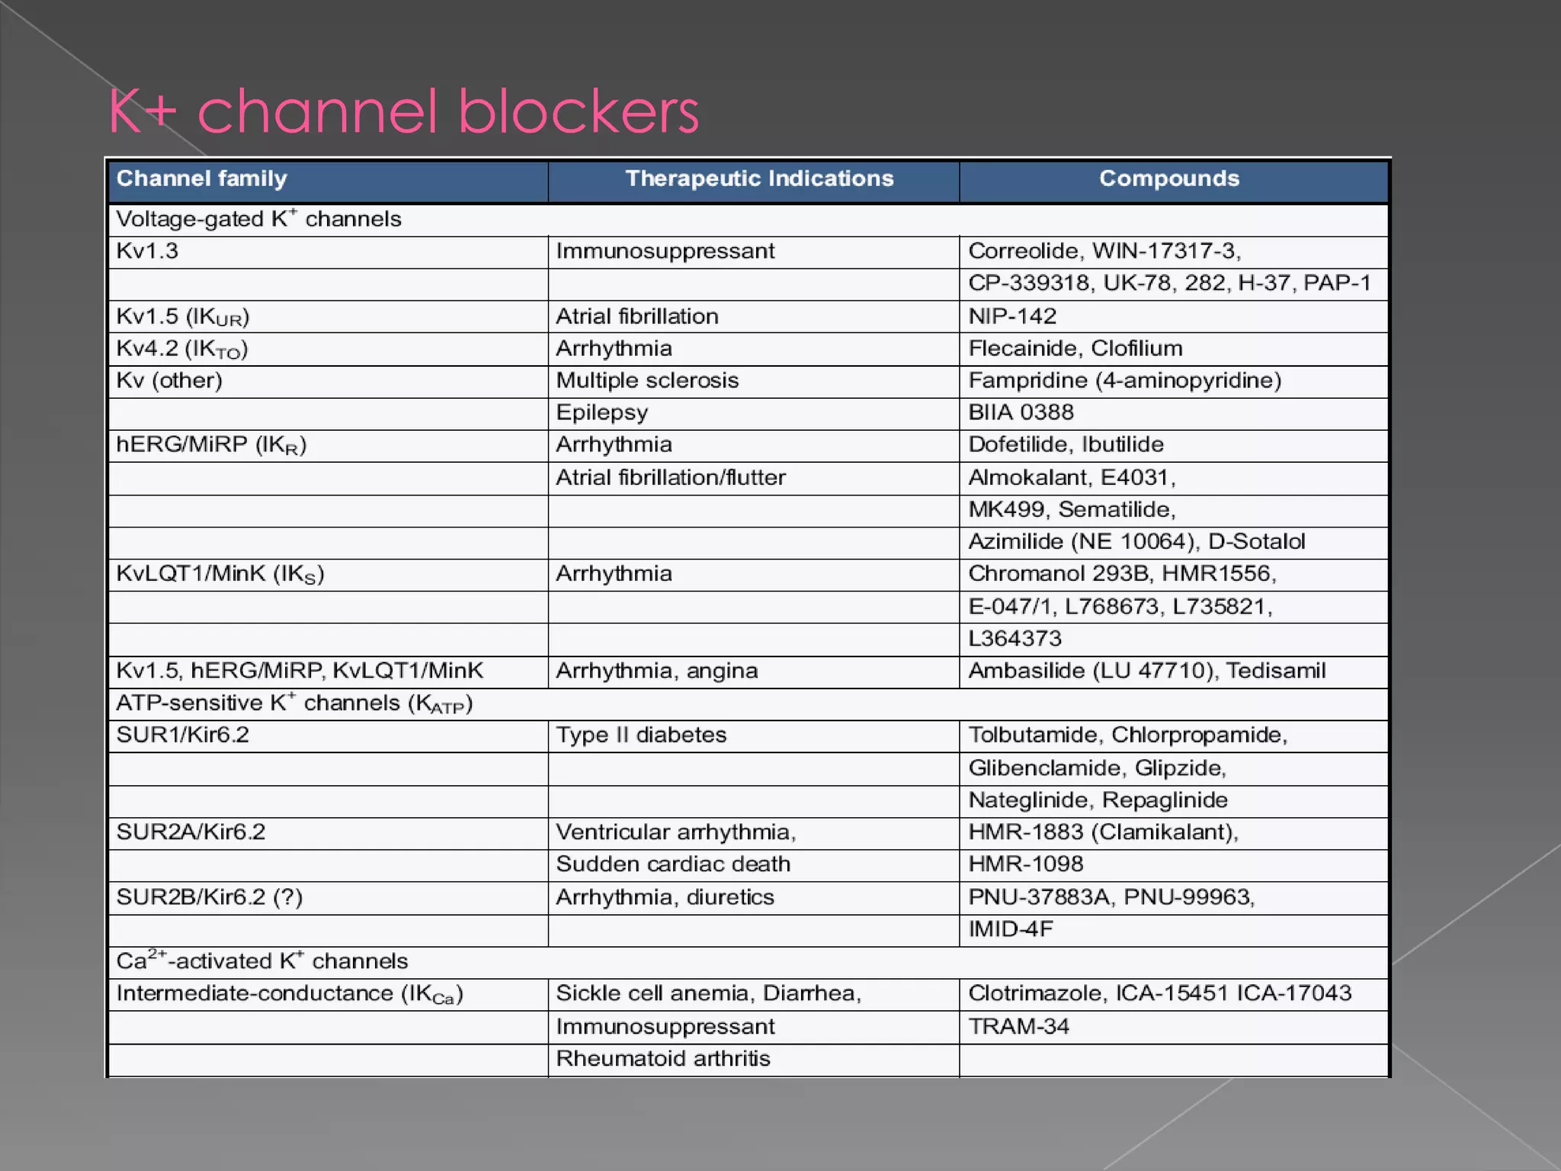Select 'Nateglinide, Repaglinide' cell
Screen dimensions: 1561x1171
coord(1174,800)
